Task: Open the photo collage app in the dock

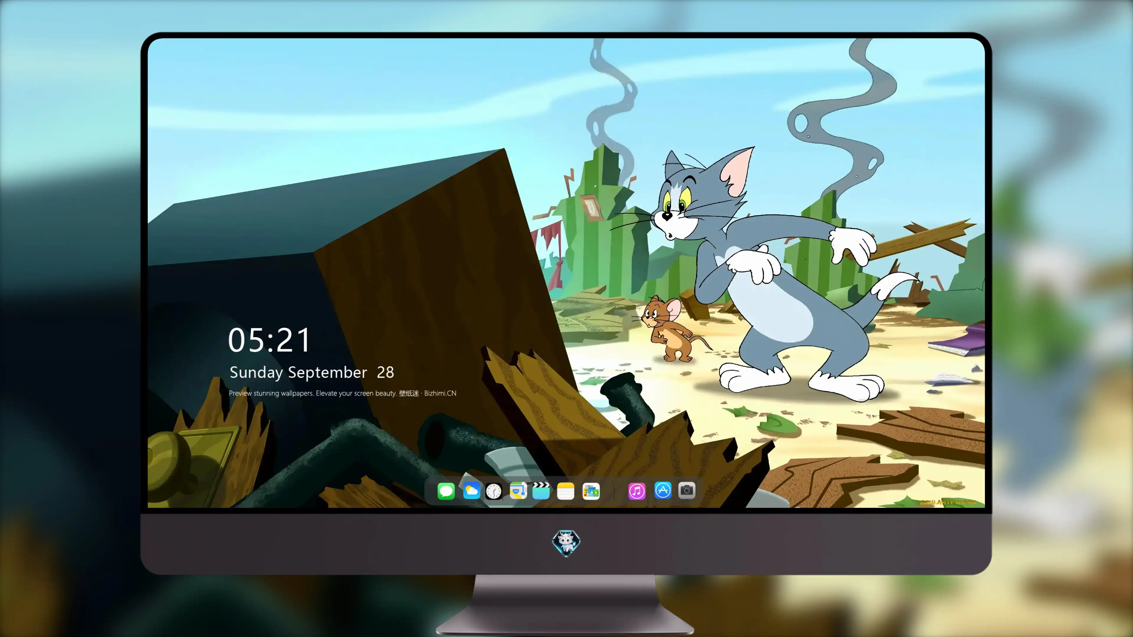Action: click(x=591, y=491)
